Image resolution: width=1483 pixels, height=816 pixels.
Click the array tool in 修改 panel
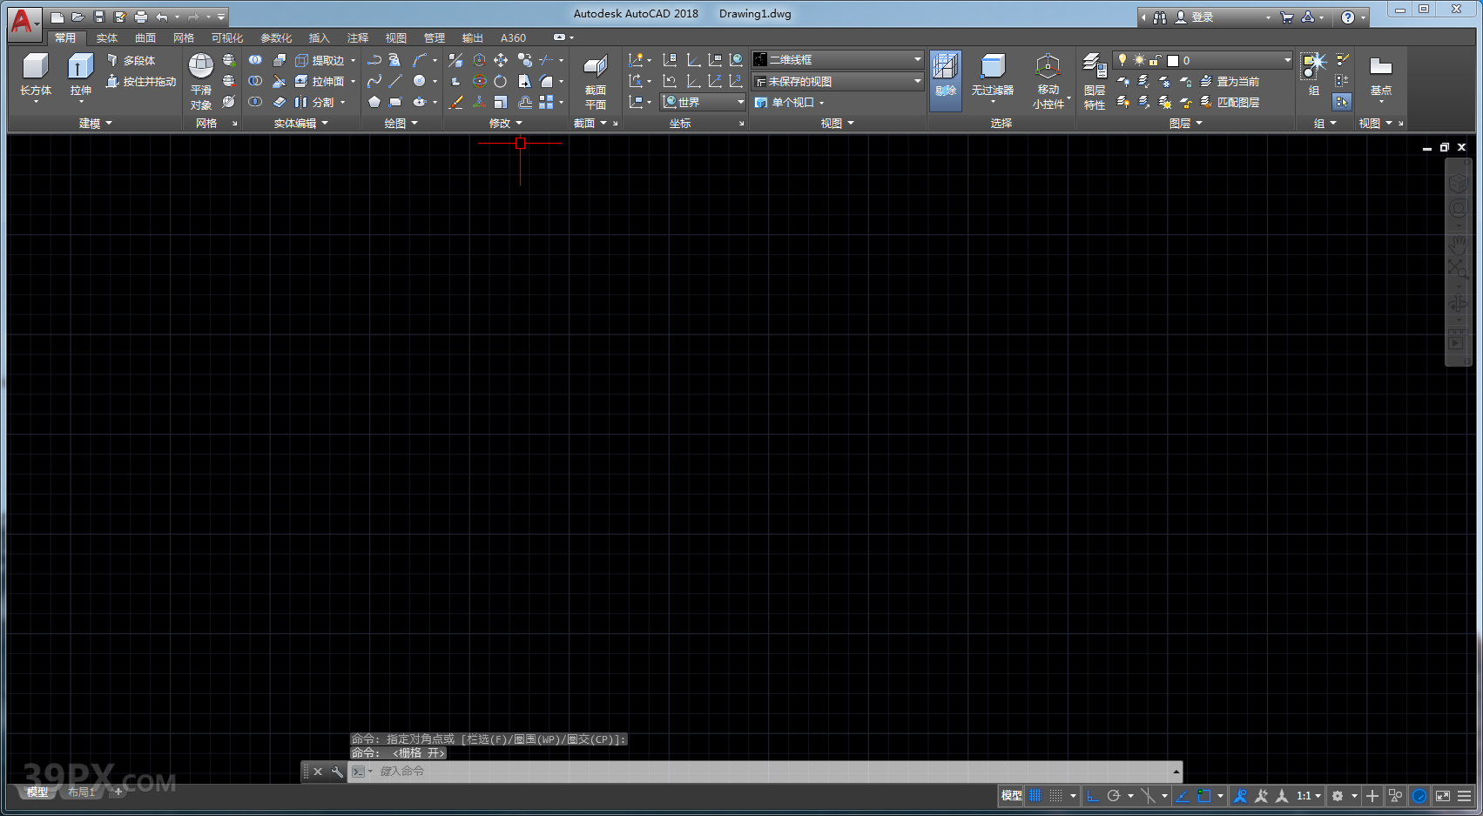[546, 102]
